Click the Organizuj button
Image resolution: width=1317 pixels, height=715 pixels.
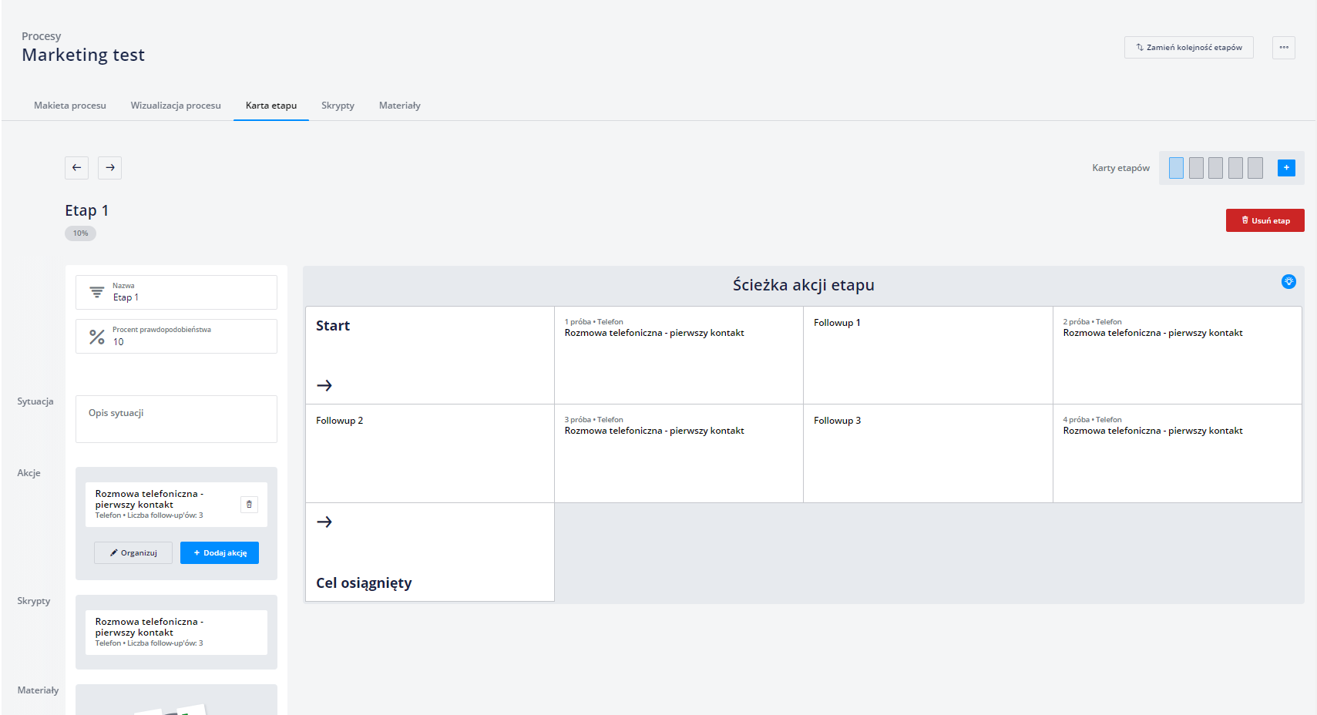click(x=133, y=553)
